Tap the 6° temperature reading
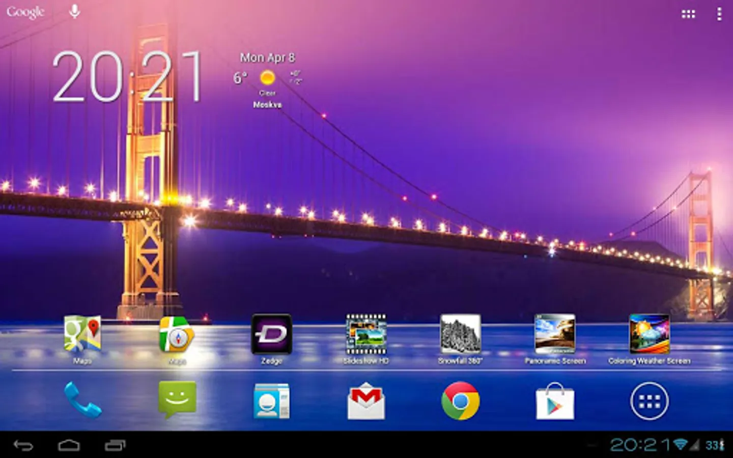Image resolution: width=733 pixels, height=458 pixels. [240, 78]
